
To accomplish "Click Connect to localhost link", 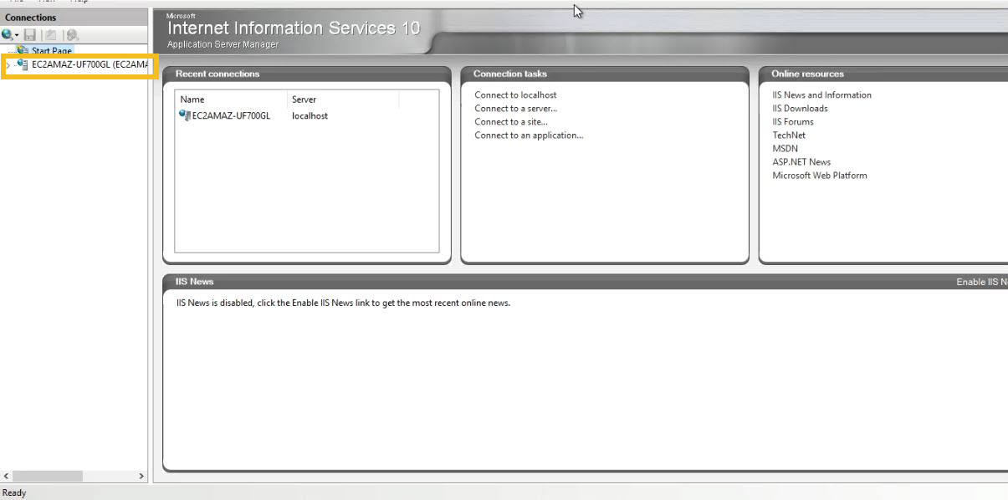I will click(515, 95).
